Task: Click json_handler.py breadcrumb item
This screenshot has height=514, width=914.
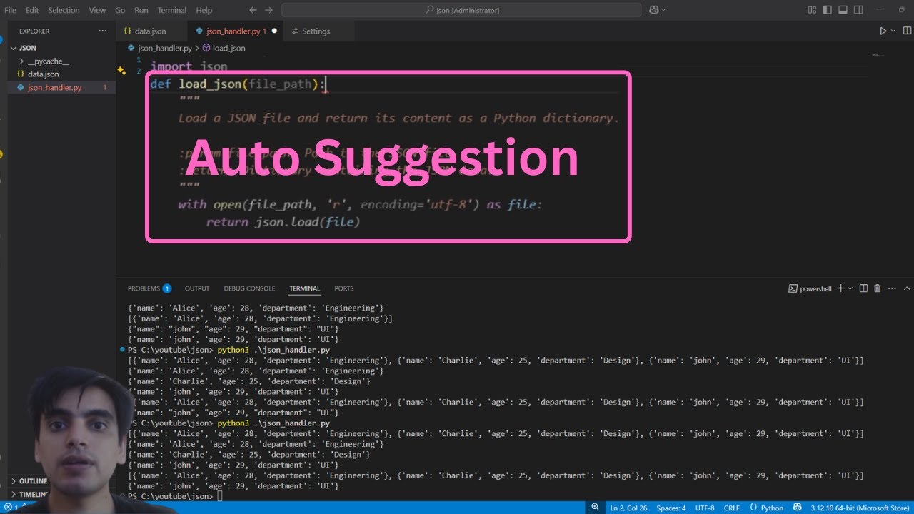Action: (x=165, y=48)
